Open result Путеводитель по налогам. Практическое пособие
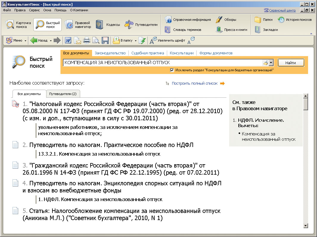The image size is (317, 237). [x=111, y=145]
